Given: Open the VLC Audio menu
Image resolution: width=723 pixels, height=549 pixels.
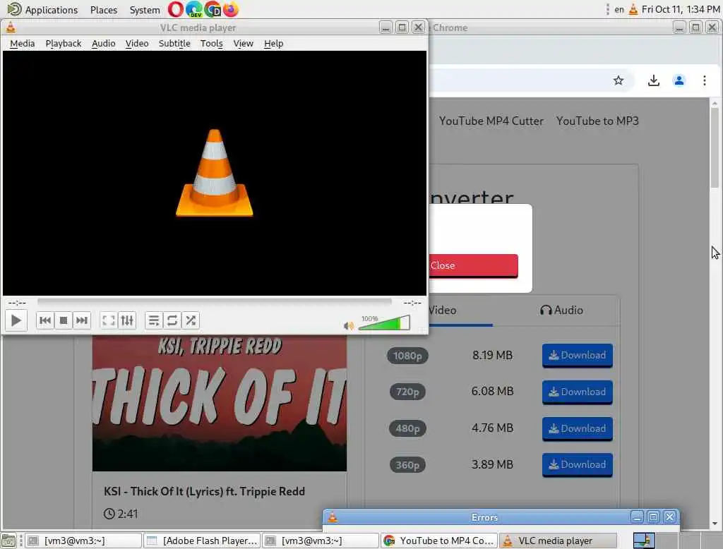Looking at the screenshot, I should (x=103, y=43).
